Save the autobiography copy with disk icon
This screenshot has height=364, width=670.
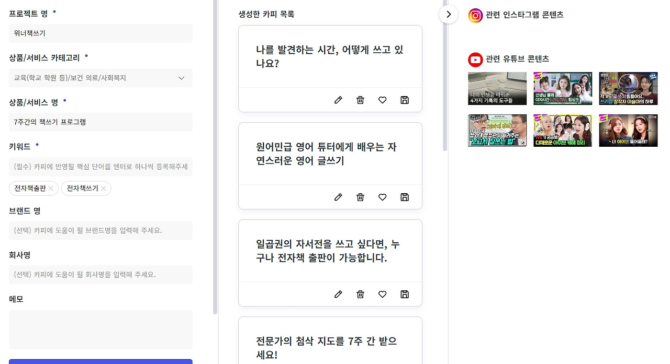(x=404, y=294)
